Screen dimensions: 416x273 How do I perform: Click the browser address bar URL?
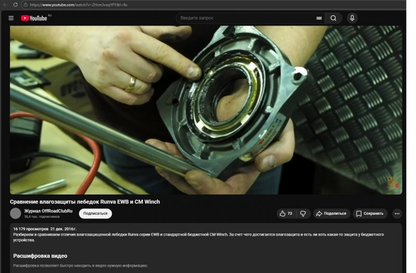(x=78, y=4)
